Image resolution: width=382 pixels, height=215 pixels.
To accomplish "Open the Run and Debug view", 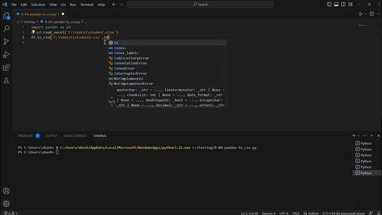I will click(x=7, y=54).
